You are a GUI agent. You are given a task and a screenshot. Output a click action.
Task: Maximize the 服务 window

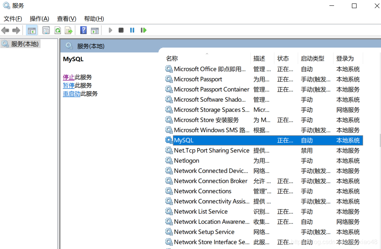coord(354,6)
